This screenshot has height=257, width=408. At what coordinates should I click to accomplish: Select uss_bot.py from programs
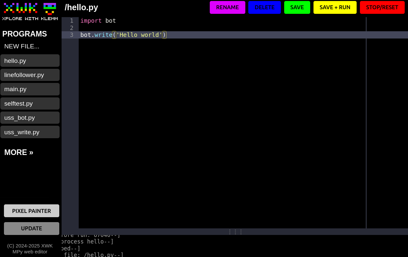point(30,118)
